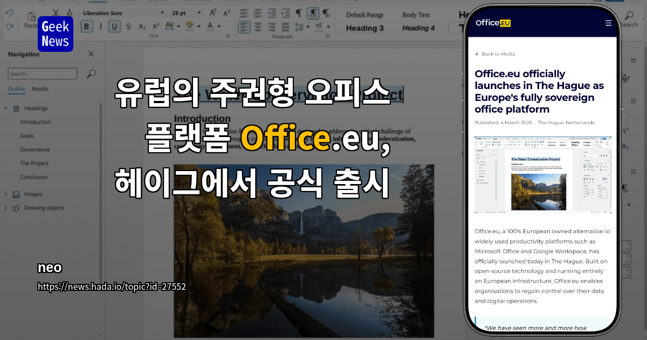Switch to the Outline tab
The height and width of the screenshot is (340, 647).
(x=16, y=89)
